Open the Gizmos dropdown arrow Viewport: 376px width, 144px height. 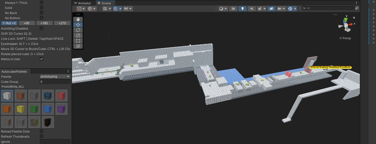(x=295, y=8)
